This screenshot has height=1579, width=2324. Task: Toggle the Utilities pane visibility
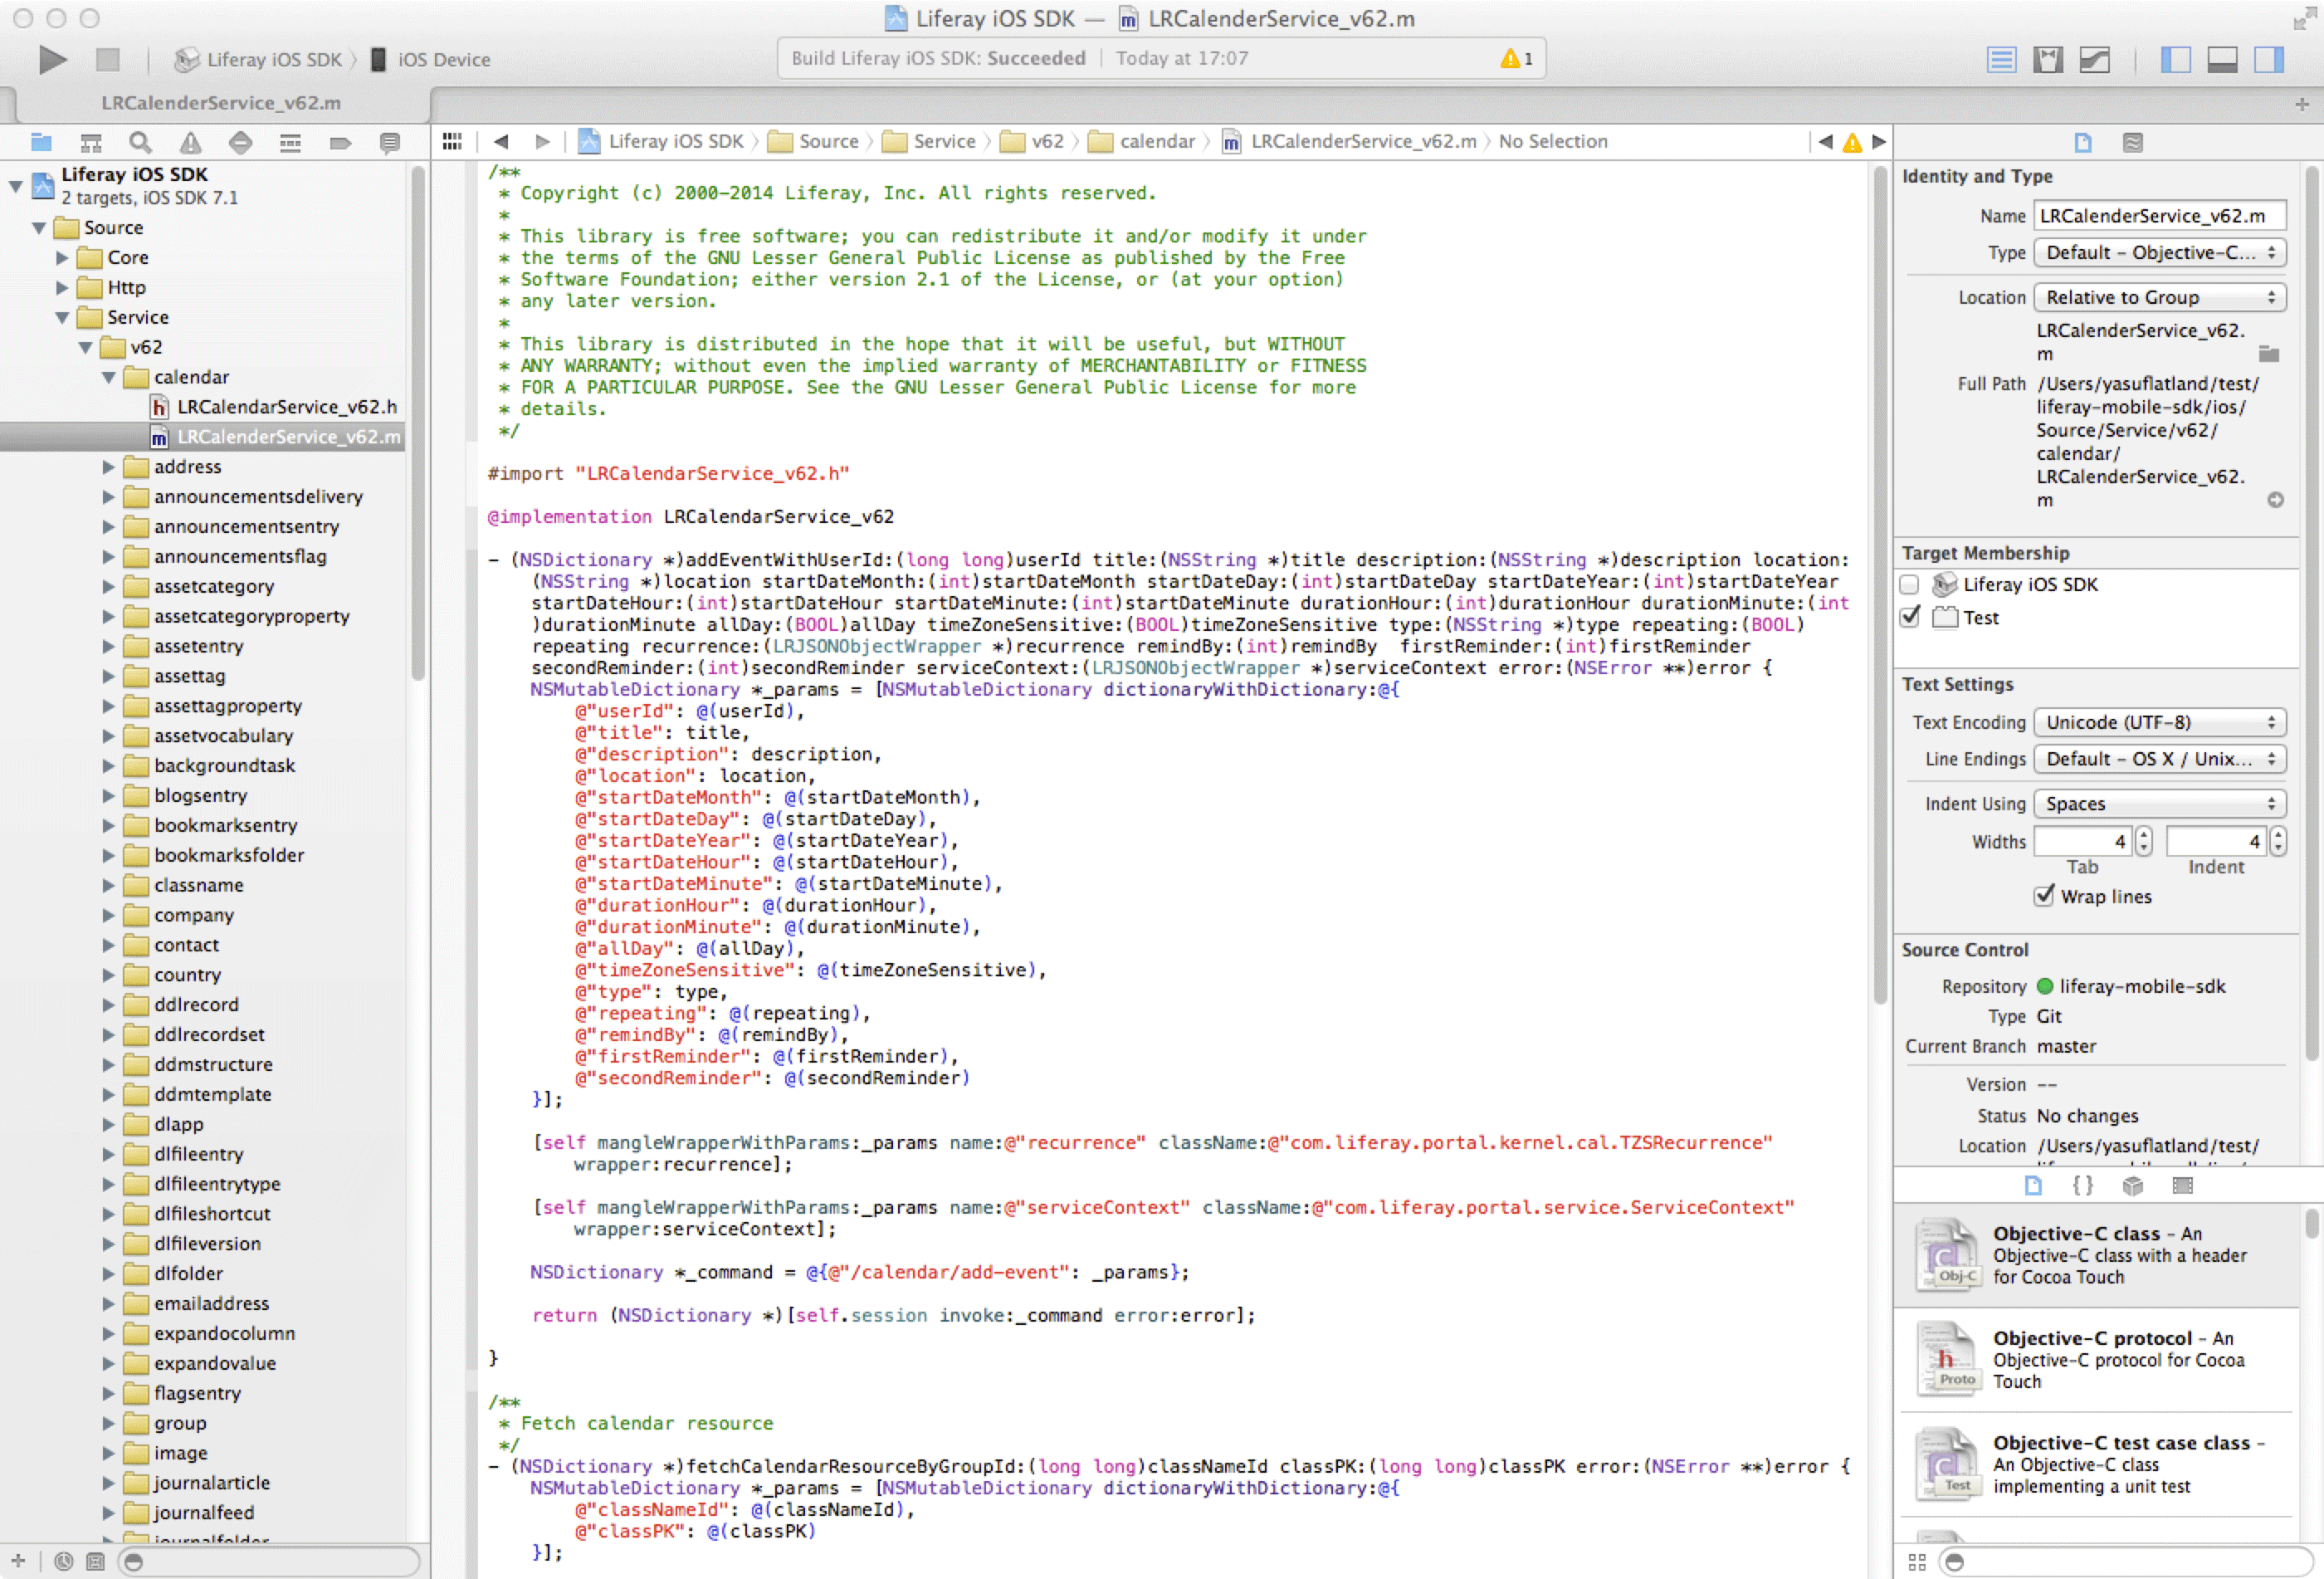pyautogui.click(x=2268, y=60)
